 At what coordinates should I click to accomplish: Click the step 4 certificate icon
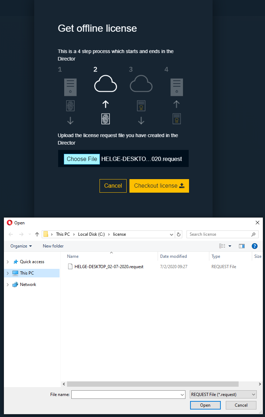[177, 119]
